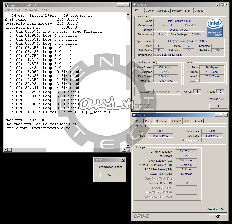Click the bottom CPU-Z window title icon
The width and height of the screenshot is (232, 224).
(x=134, y=115)
